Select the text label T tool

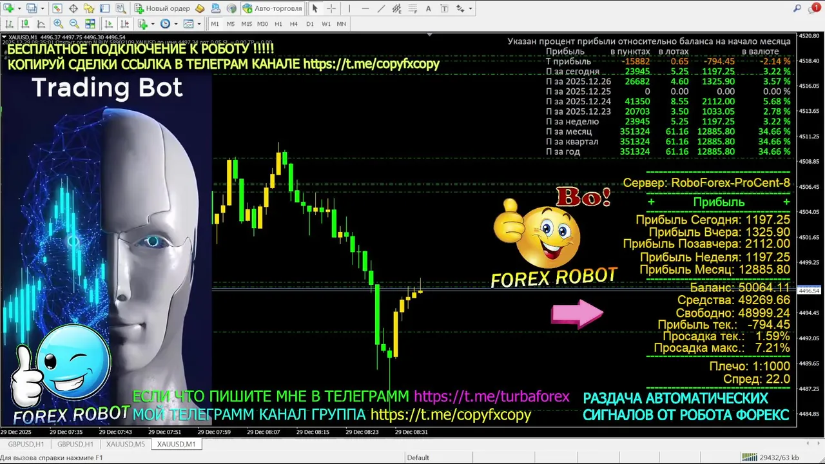point(444,8)
